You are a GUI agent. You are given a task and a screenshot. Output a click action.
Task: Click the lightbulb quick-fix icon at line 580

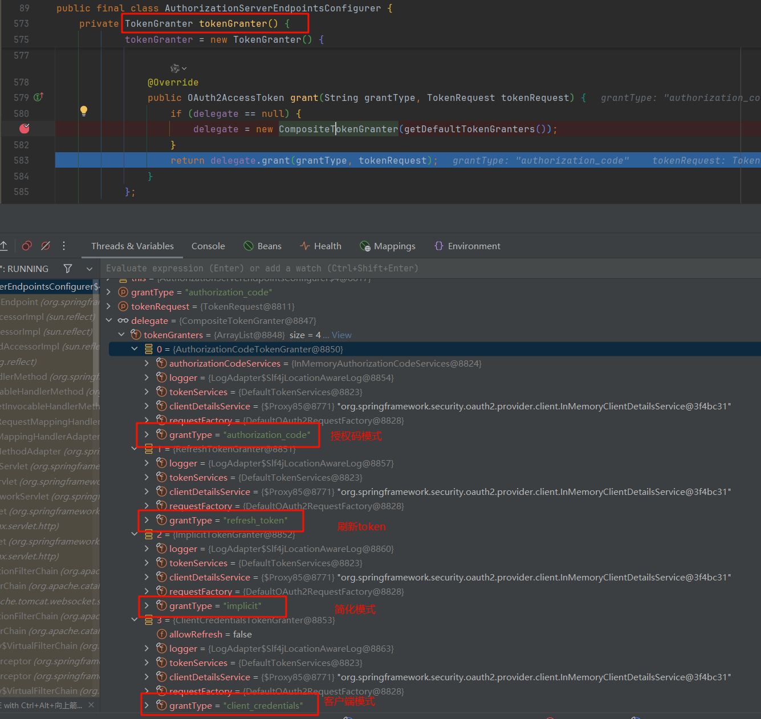pyautogui.click(x=84, y=111)
